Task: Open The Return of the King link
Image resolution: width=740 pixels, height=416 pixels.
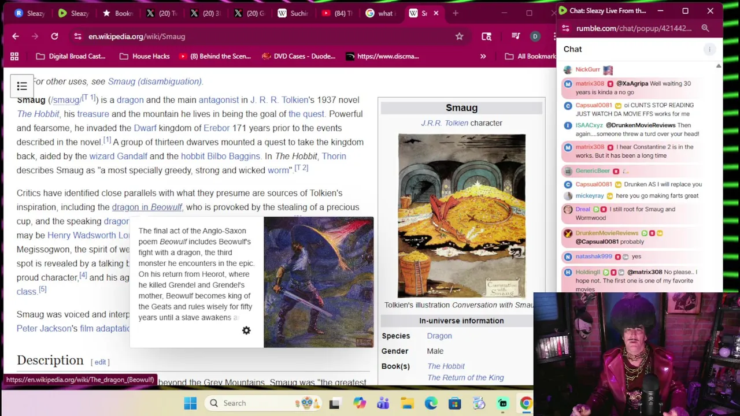Action: click(x=465, y=378)
